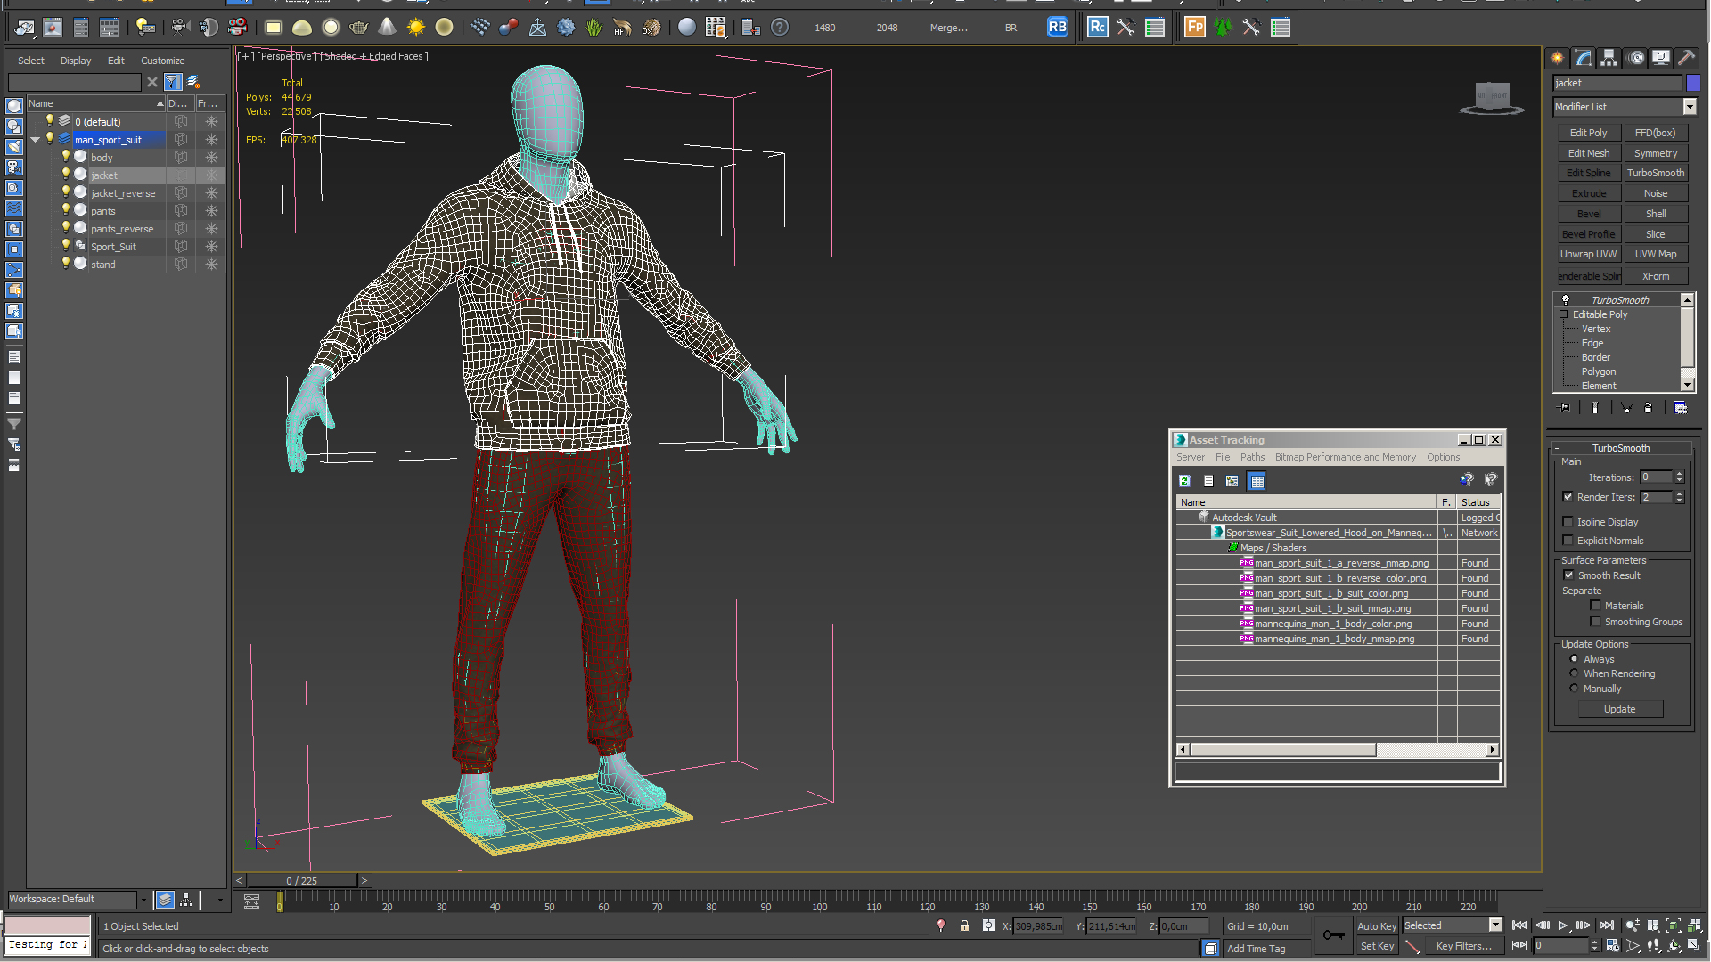Click the large Set Keys key icon
The height and width of the screenshot is (962, 1711).
(1333, 935)
